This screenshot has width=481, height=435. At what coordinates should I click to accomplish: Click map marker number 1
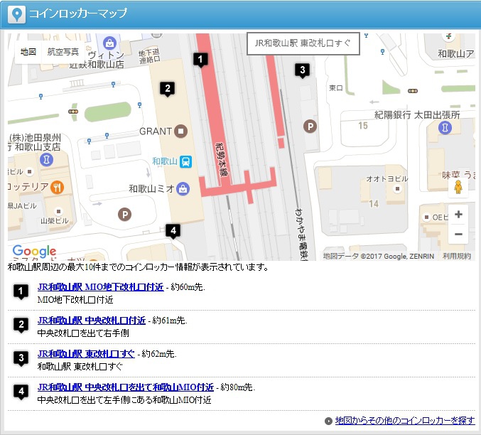pyautogui.click(x=200, y=60)
